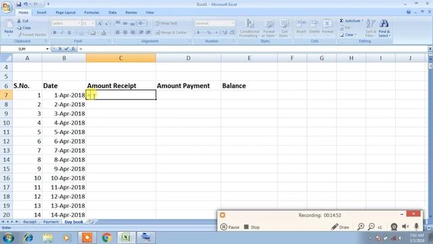Toggle speaker audio in recorder
The height and width of the screenshot is (244, 433).
[x=405, y=227]
